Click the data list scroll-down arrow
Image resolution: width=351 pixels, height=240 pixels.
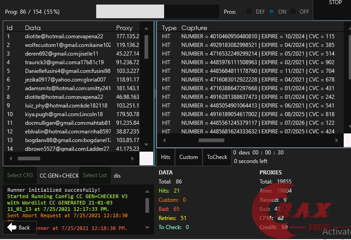click(x=146, y=145)
